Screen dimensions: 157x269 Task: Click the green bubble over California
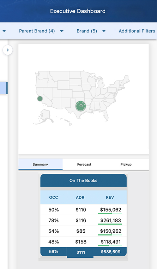[x=40, y=98]
